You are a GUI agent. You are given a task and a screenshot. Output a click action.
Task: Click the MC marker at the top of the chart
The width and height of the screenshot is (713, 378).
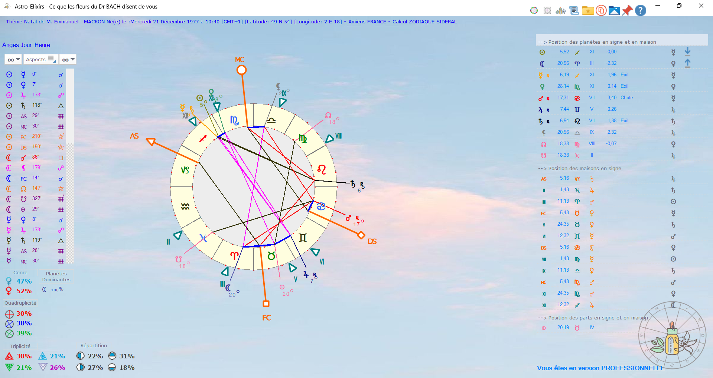[241, 70]
